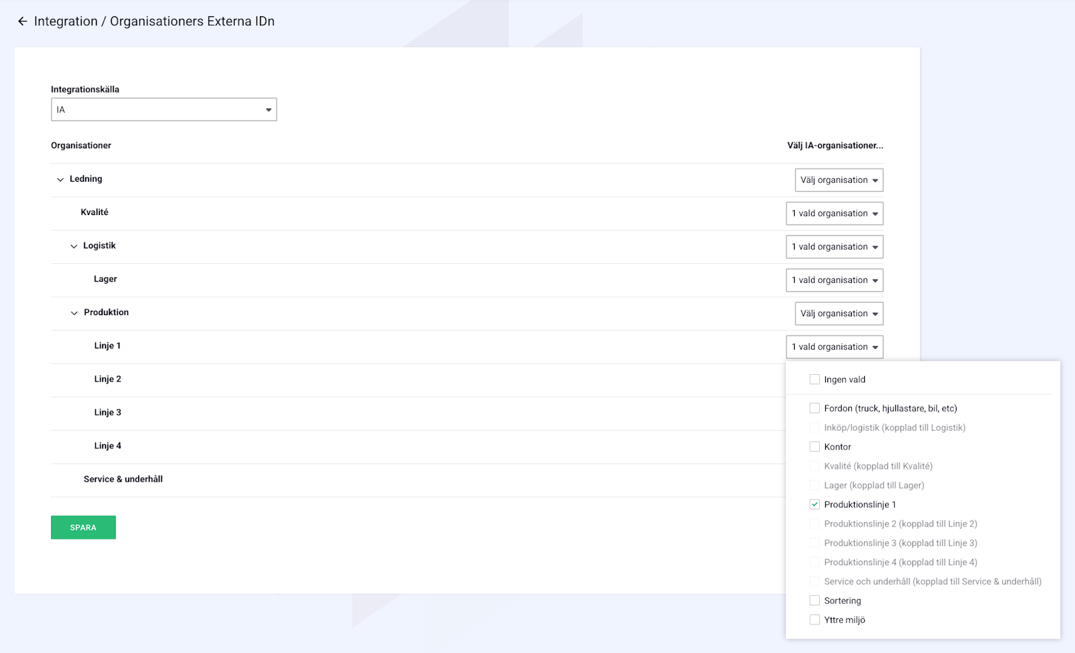This screenshot has height=653, width=1075.
Task: Open the Integrationskälla IA dropdown
Action: (x=164, y=110)
